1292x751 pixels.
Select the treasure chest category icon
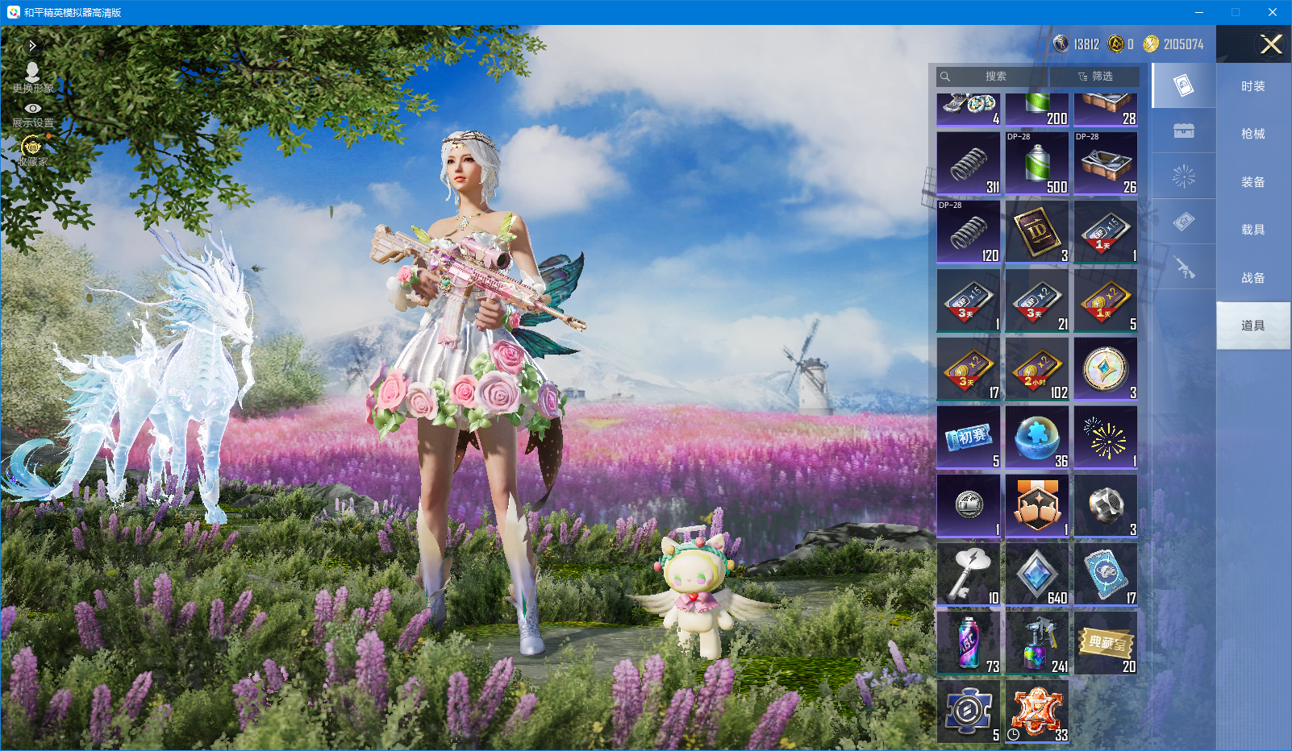[x=1183, y=131]
